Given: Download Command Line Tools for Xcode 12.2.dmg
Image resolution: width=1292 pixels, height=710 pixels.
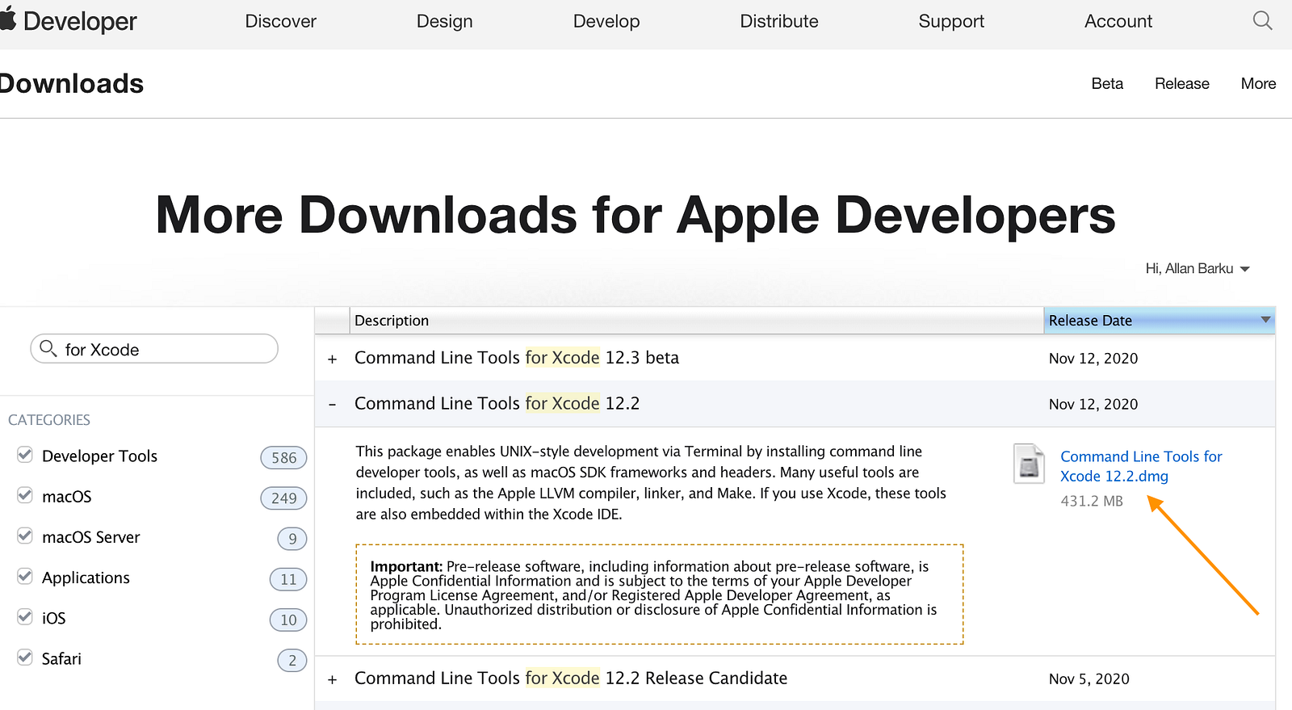Looking at the screenshot, I should (1141, 466).
